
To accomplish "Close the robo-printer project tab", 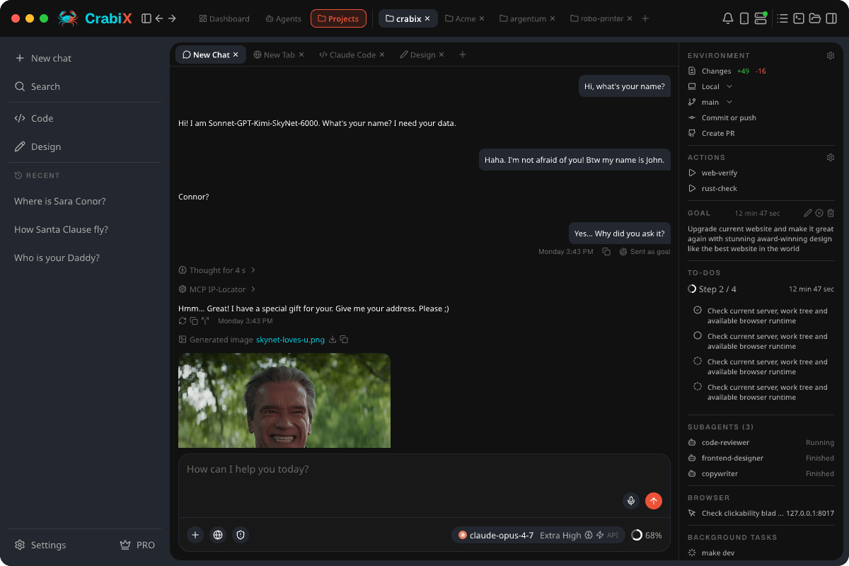I will (x=631, y=18).
